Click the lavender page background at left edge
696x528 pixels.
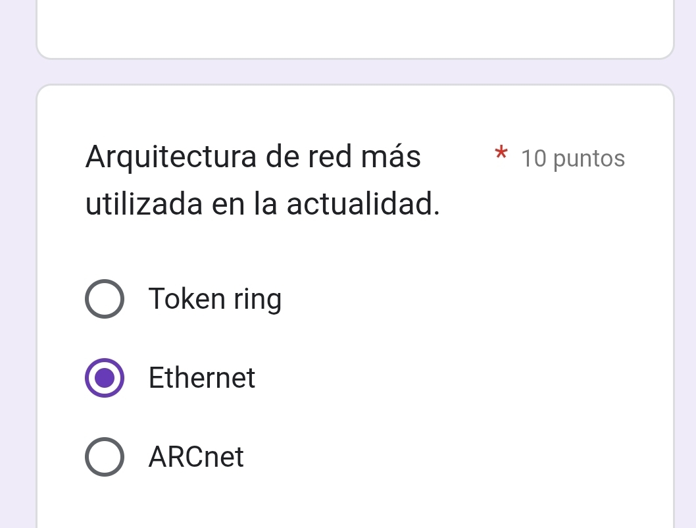pos(16,263)
